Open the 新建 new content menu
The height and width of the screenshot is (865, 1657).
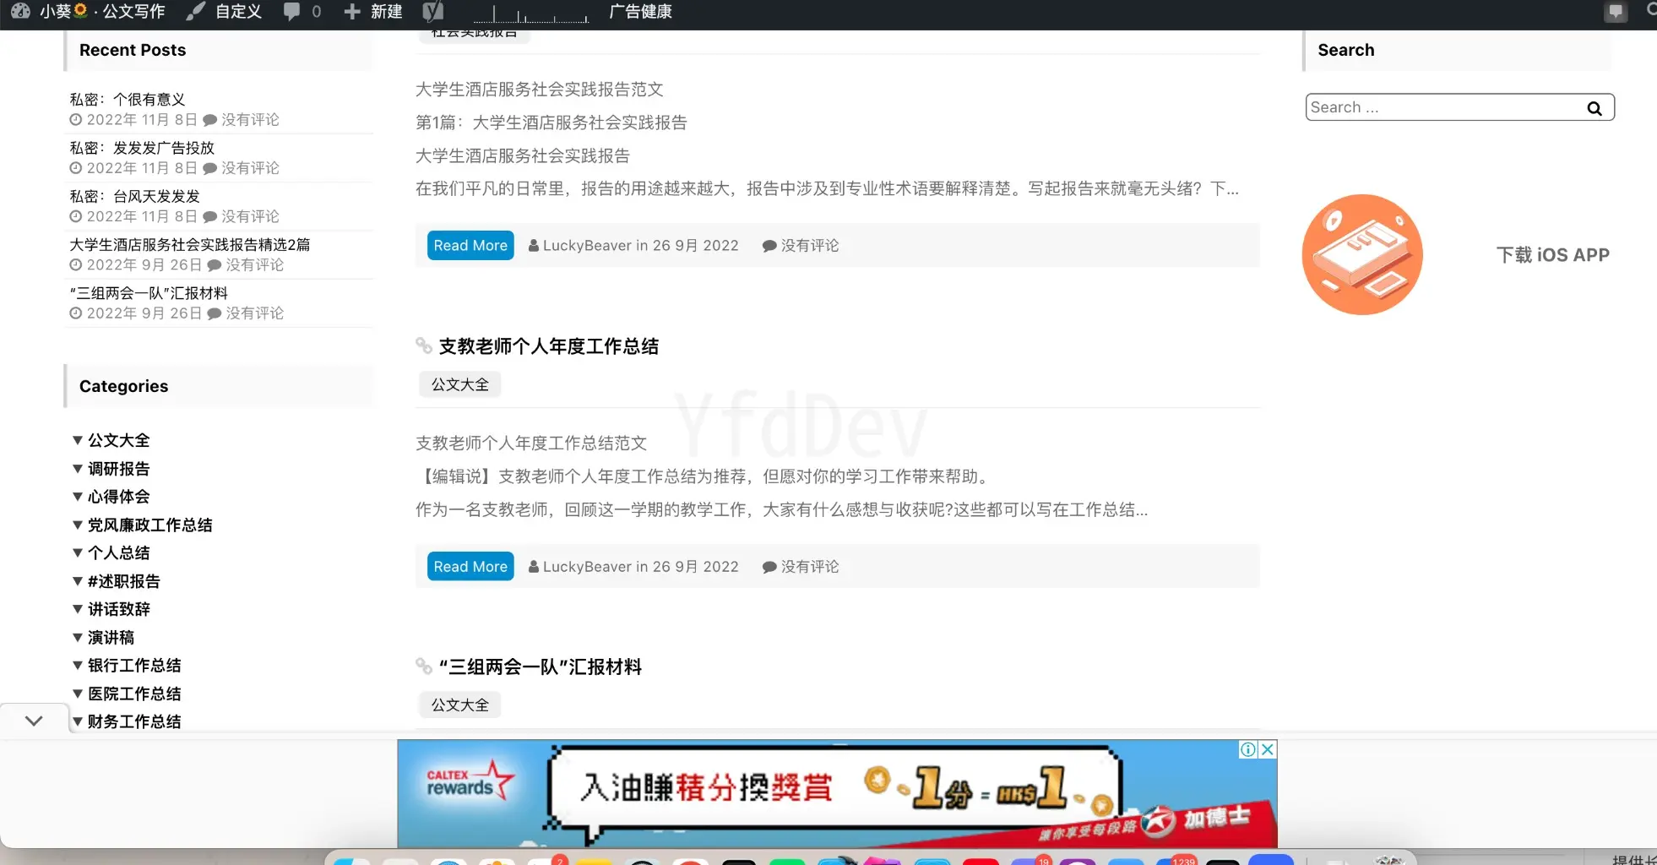click(x=372, y=12)
